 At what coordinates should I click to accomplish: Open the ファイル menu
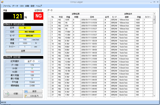tap(7, 6)
